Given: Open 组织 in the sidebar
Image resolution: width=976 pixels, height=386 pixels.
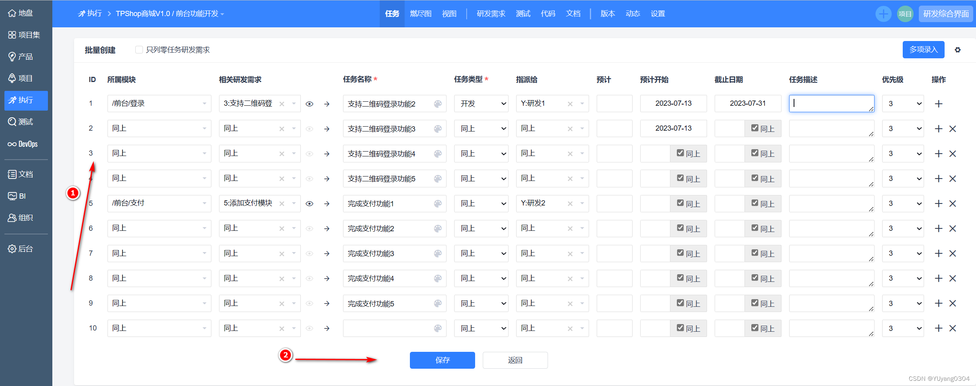Looking at the screenshot, I should click(21, 218).
